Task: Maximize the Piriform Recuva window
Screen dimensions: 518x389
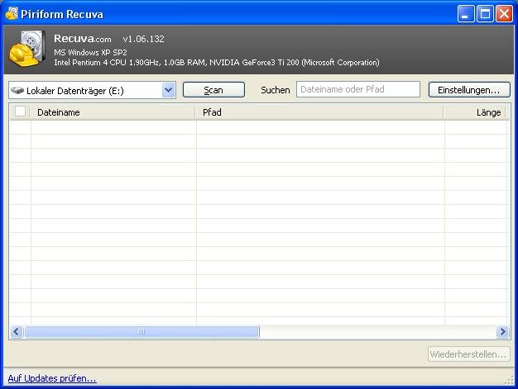Action: click(x=485, y=14)
